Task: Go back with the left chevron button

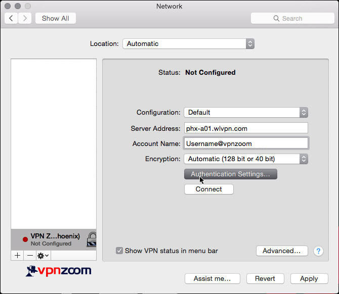Action: pos(11,18)
